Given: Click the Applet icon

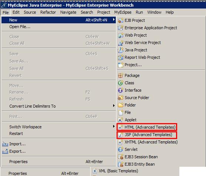Looking at the screenshot, I should pos(121,120).
